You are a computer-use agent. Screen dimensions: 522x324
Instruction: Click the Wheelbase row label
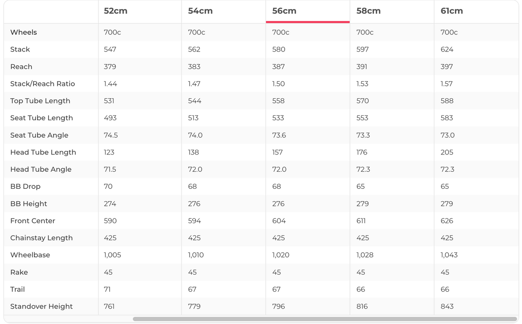click(x=30, y=255)
